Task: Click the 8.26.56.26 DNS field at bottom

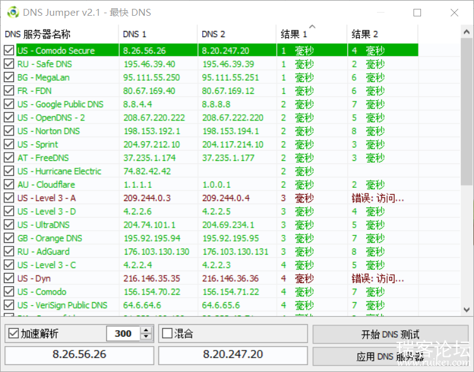Action: 79,354
